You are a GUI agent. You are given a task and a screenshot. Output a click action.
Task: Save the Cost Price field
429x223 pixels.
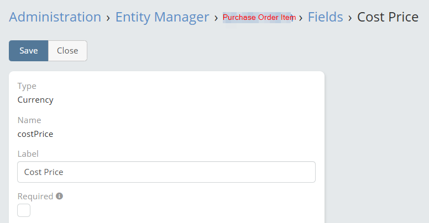click(29, 51)
